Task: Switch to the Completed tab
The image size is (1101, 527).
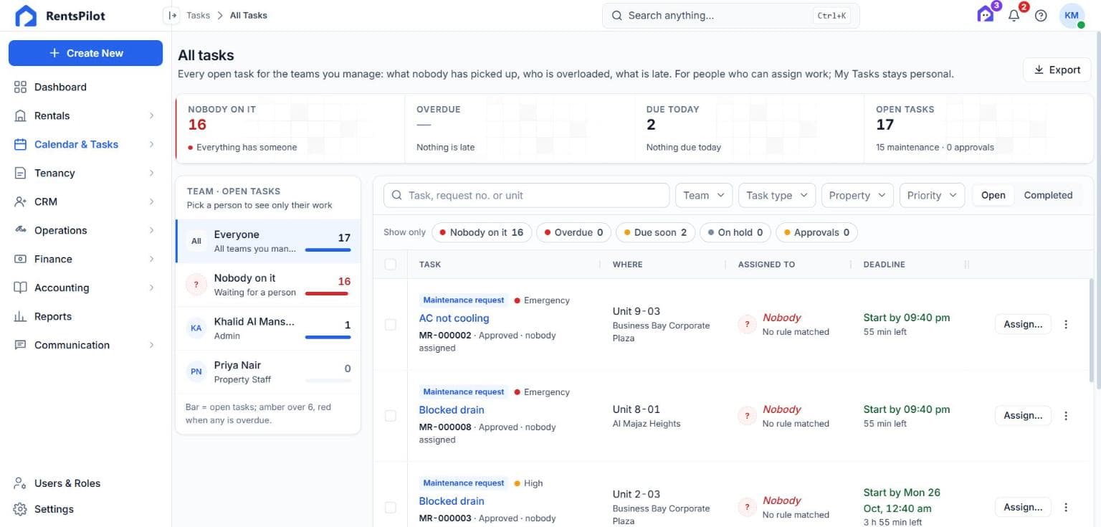Action: [1048, 195]
